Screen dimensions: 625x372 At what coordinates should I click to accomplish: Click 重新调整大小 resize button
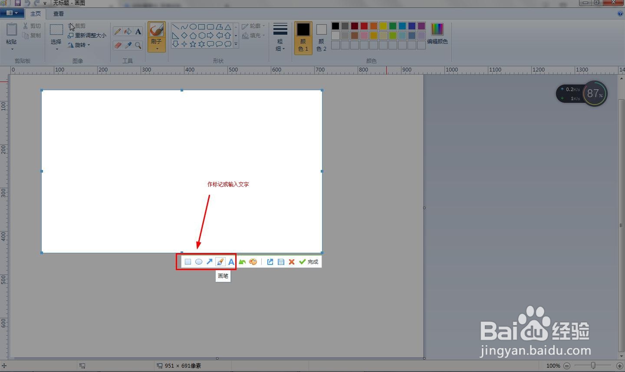click(x=87, y=36)
